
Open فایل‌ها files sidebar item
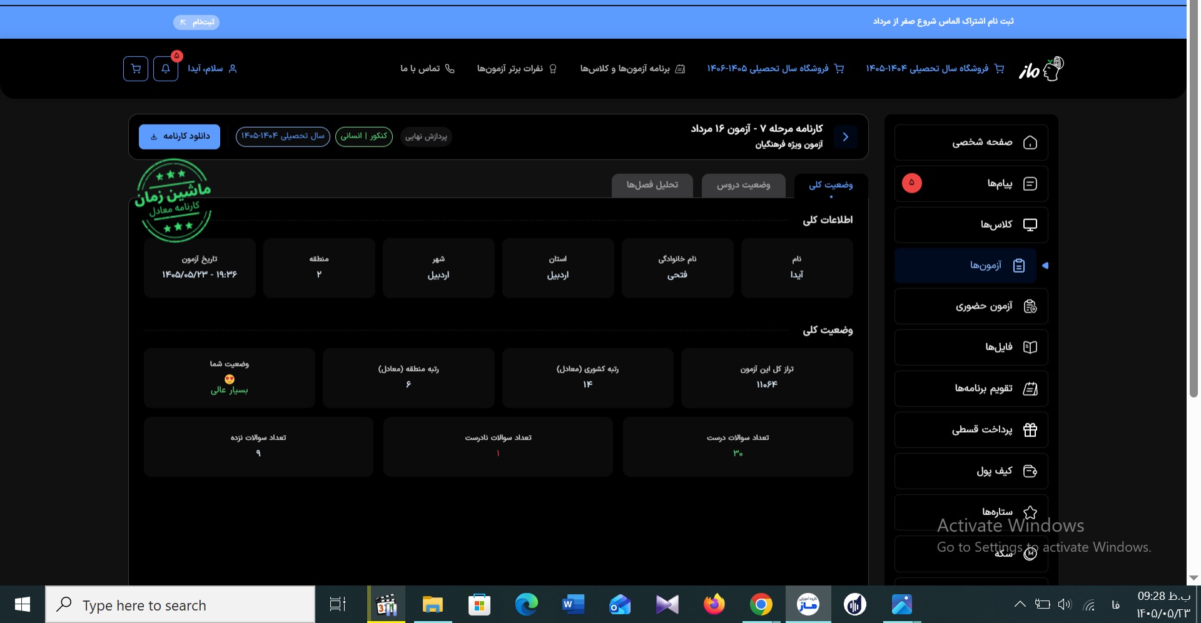pos(971,347)
